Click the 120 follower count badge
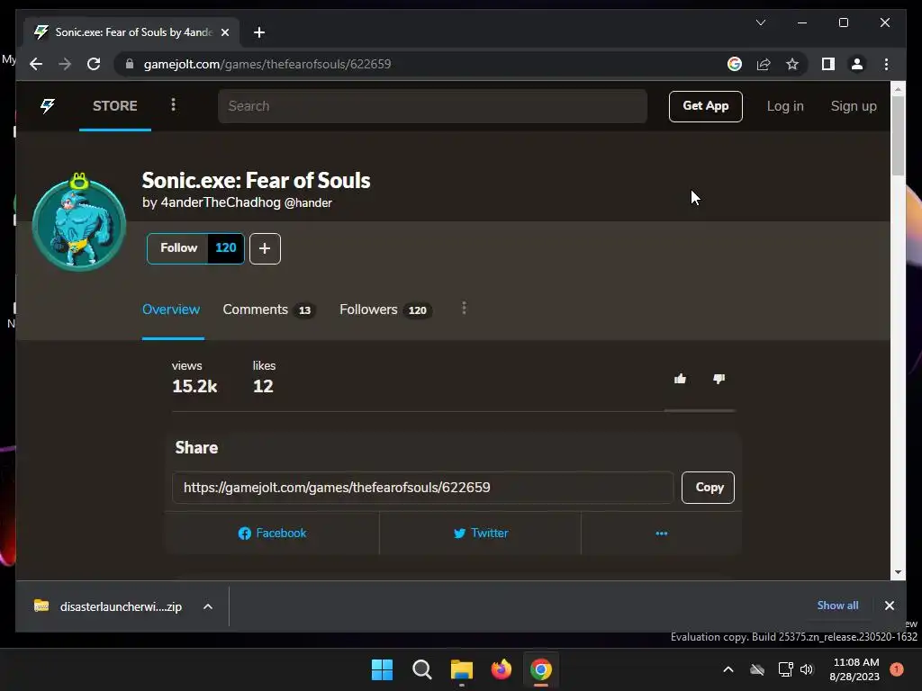This screenshot has height=691, width=922. click(x=226, y=248)
